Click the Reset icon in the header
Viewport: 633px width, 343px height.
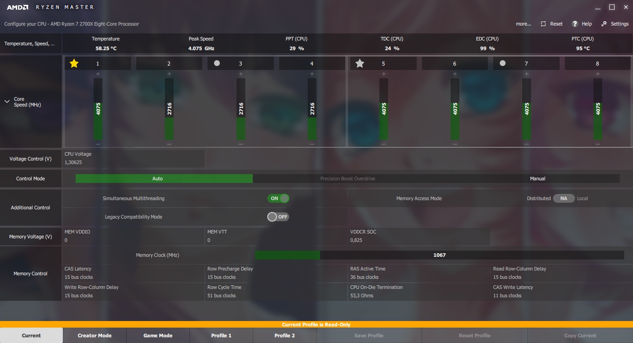pos(543,24)
